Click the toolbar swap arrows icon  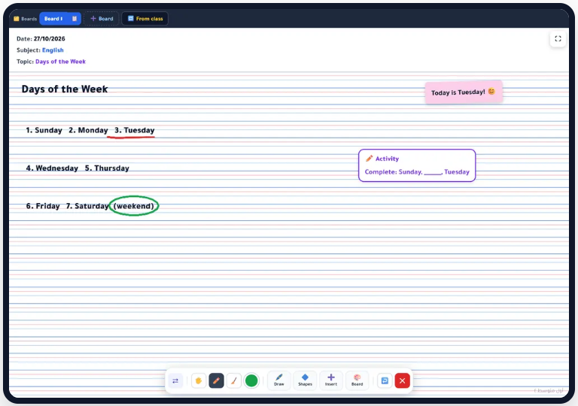[175, 380]
